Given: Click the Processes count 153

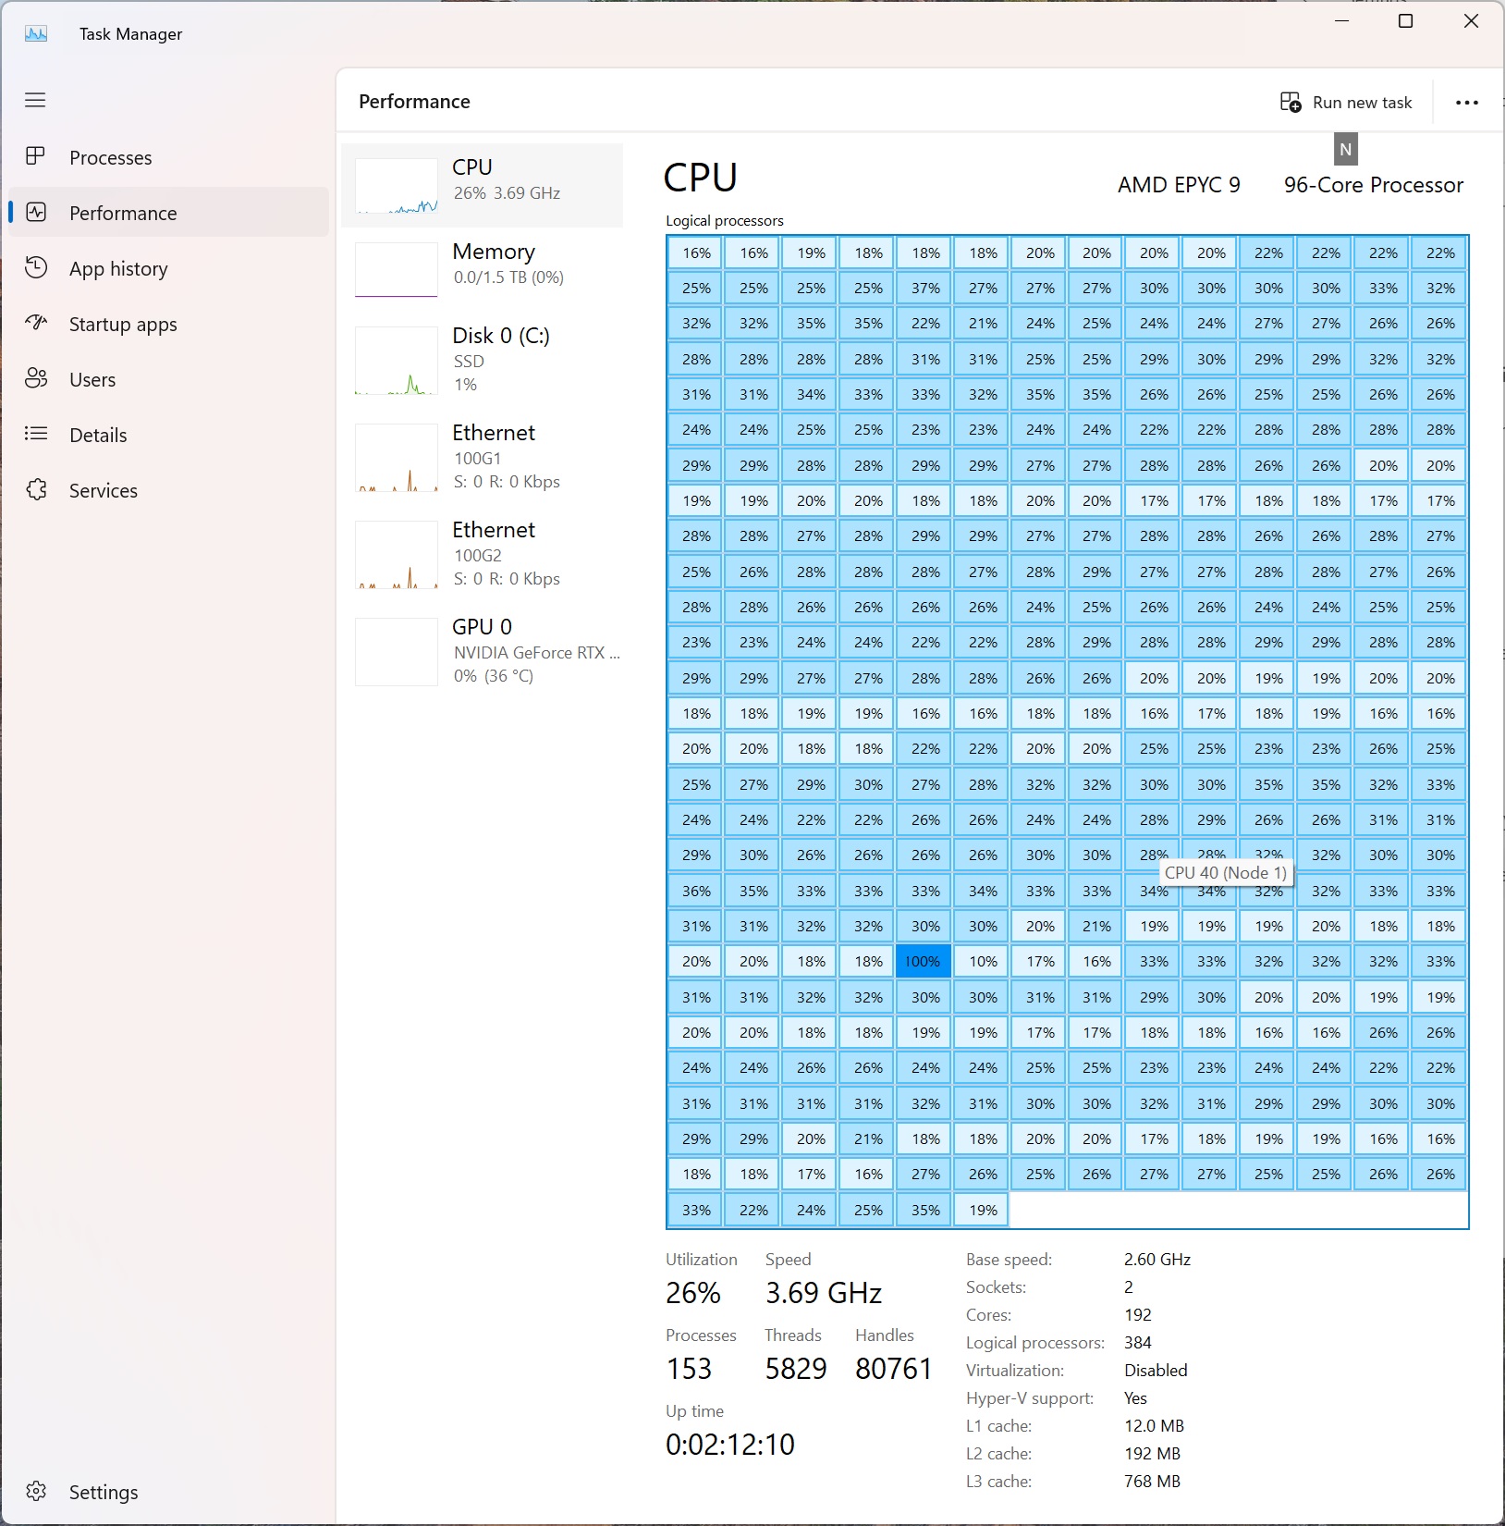Looking at the screenshot, I should [690, 1369].
